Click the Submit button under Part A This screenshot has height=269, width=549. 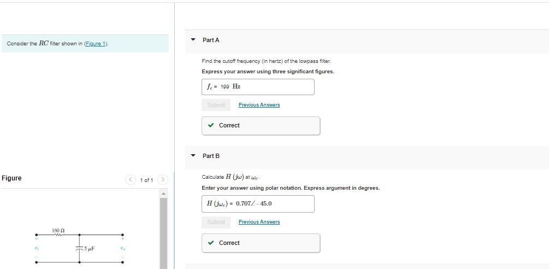216,105
